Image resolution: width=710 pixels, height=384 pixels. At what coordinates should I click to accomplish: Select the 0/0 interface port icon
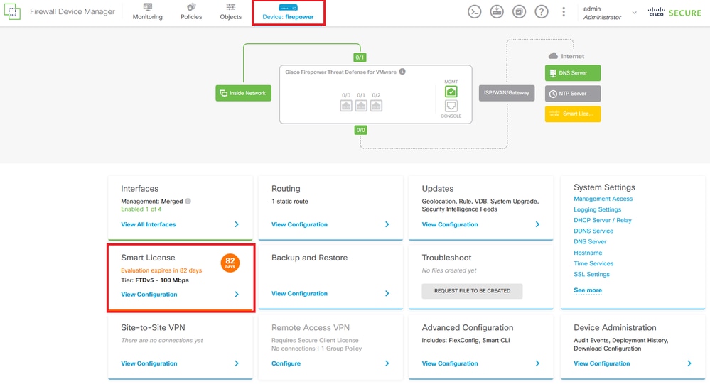coord(346,106)
